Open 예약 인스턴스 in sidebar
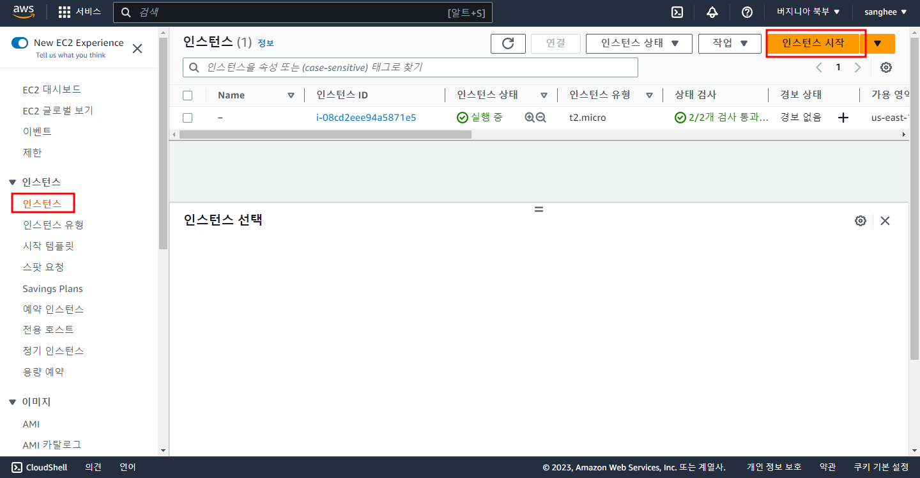The image size is (920, 478). click(53, 309)
